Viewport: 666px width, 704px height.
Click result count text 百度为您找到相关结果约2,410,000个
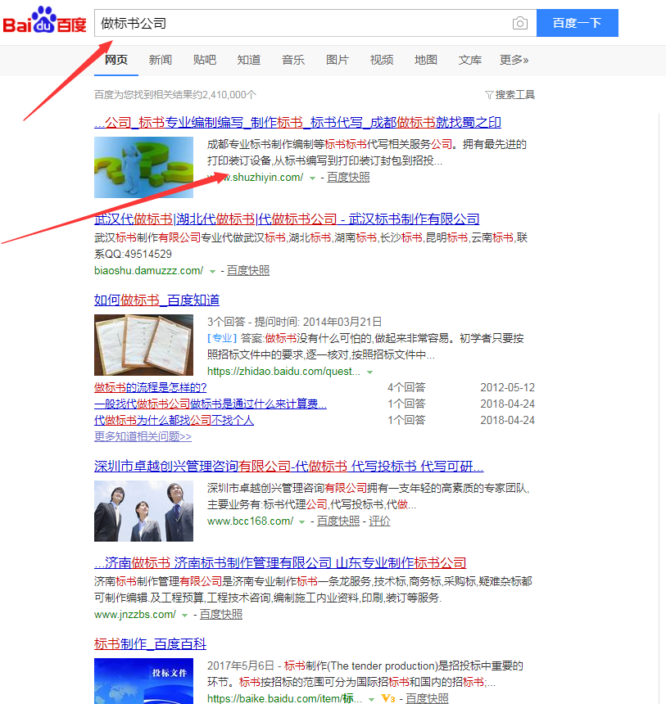175,95
